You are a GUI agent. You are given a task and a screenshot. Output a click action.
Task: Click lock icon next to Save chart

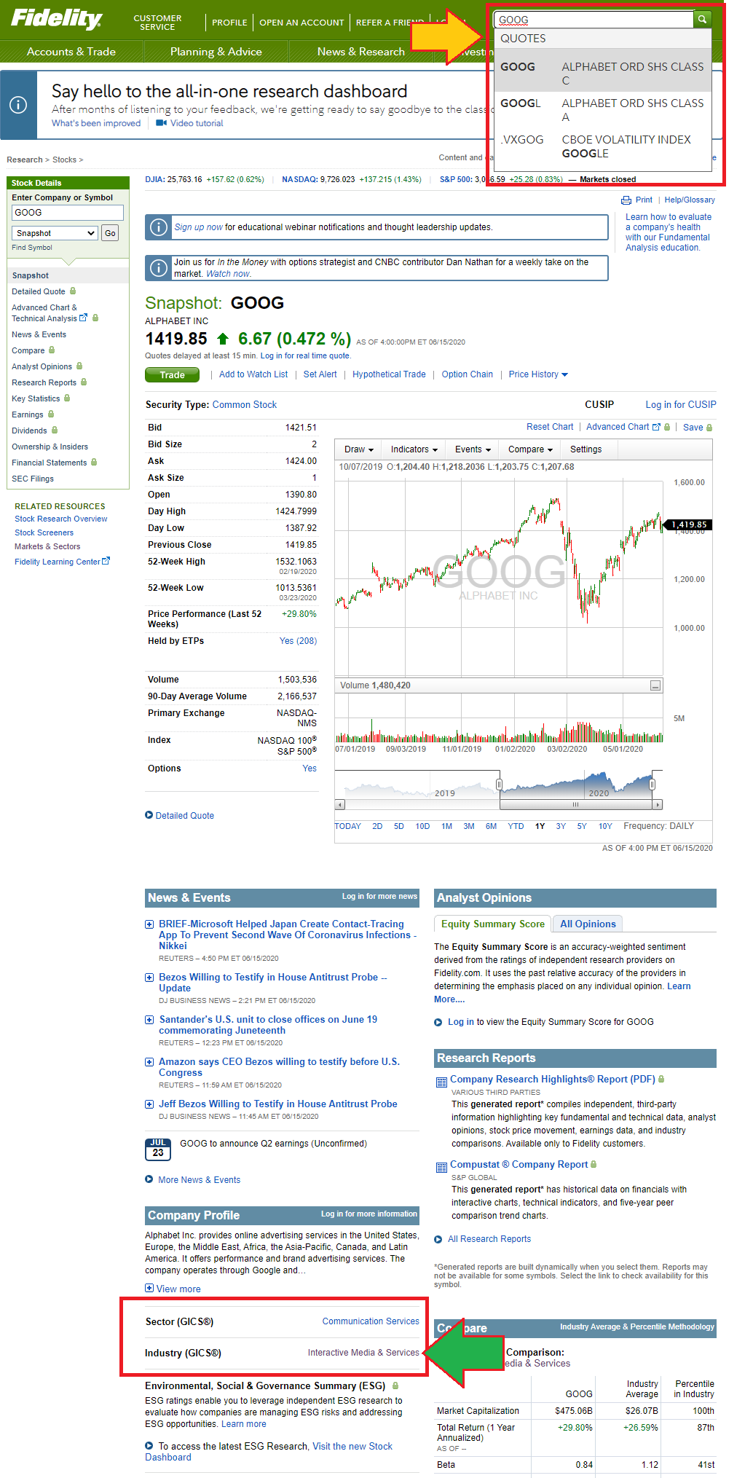click(x=709, y=428)
